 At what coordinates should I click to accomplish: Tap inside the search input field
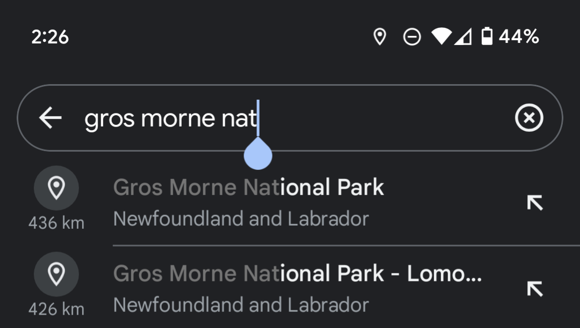(x=323, y=117)
